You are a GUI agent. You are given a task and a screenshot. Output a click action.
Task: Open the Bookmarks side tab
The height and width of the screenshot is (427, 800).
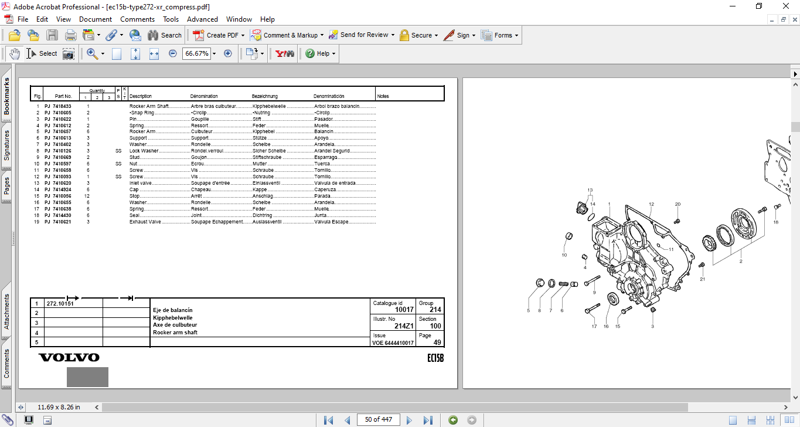6,97
